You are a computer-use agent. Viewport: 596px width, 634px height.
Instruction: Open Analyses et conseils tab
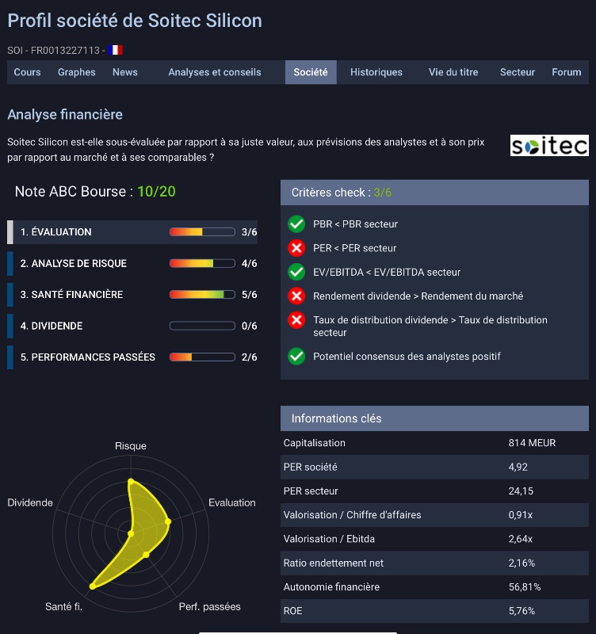214,72
